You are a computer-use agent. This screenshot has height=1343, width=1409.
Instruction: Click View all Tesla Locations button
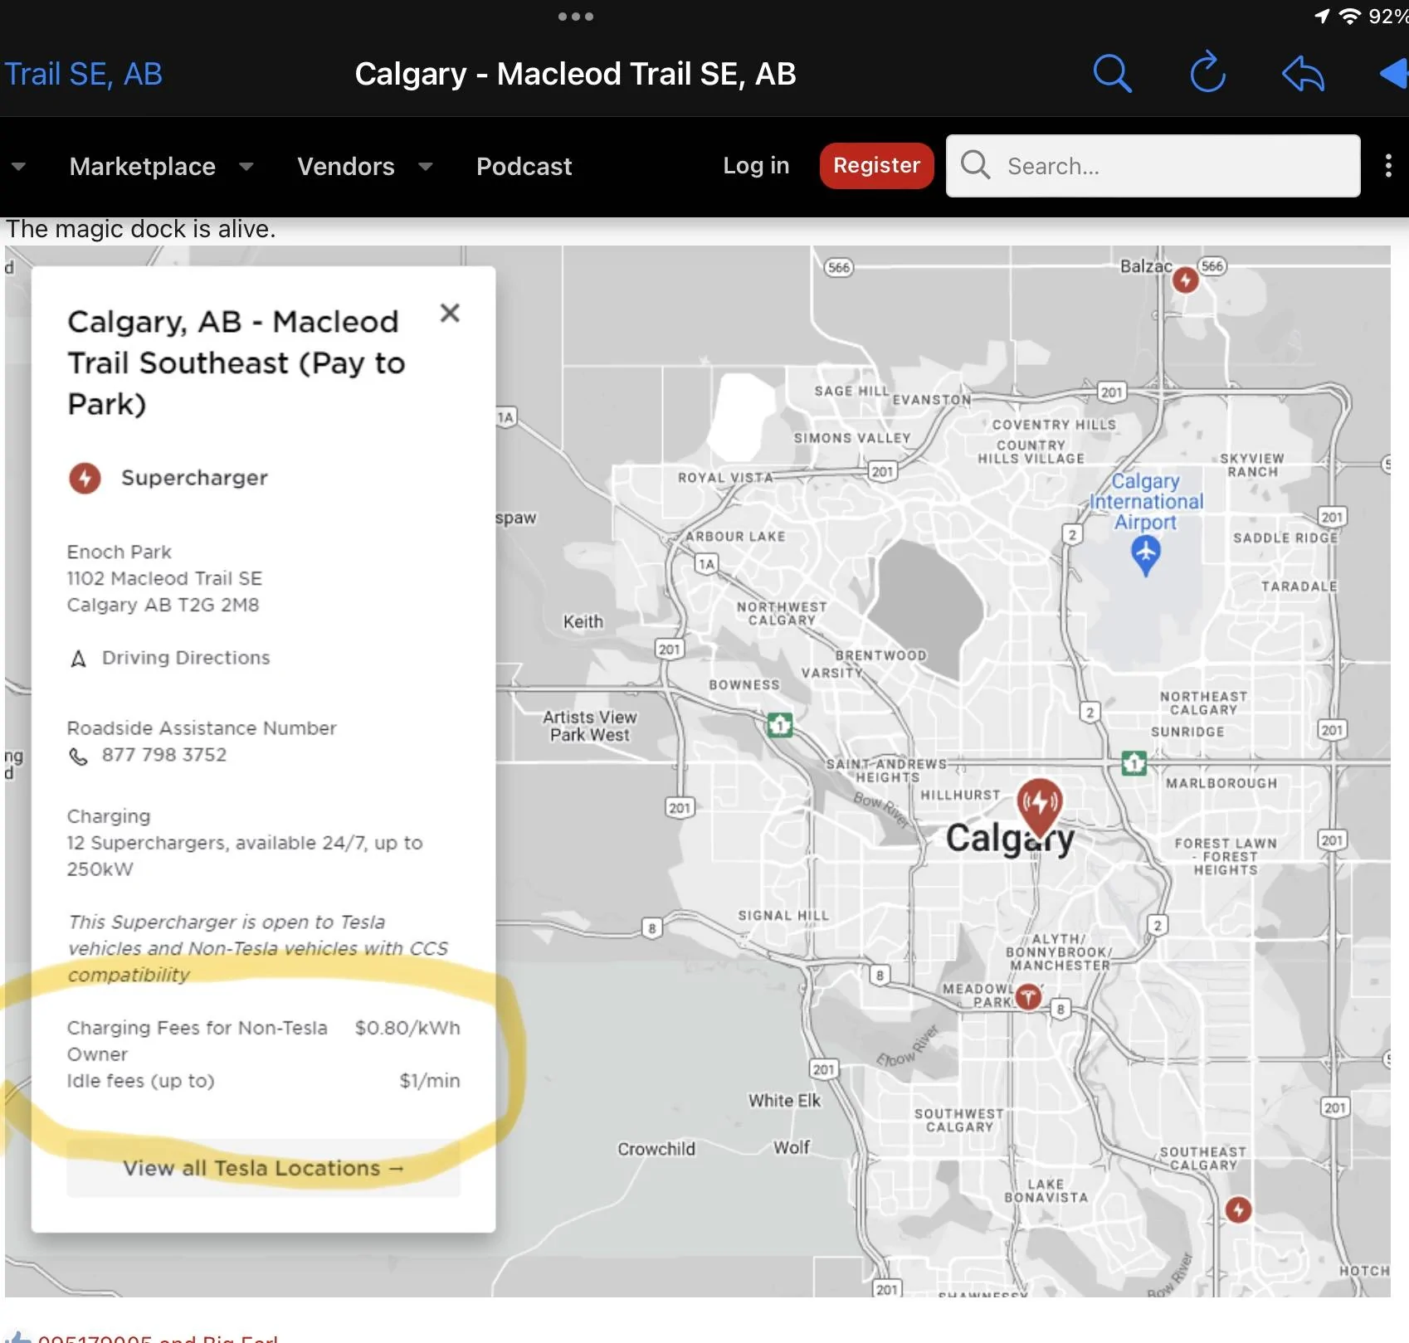click(263, 1168)
